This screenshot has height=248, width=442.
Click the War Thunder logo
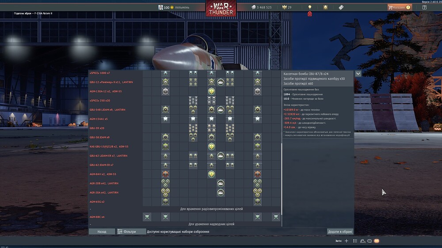pyautogui.click(x=221, y=8)
